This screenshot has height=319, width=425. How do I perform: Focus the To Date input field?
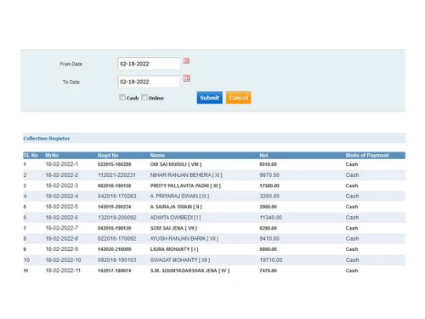coord(149,82)
